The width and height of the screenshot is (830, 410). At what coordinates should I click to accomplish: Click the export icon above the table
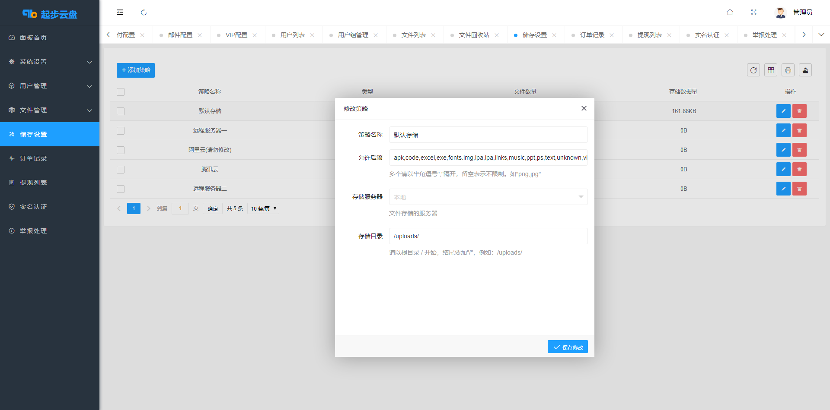point(805,70)
